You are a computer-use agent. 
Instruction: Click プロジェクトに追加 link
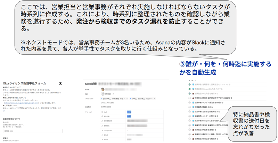(x=107, y=103)
